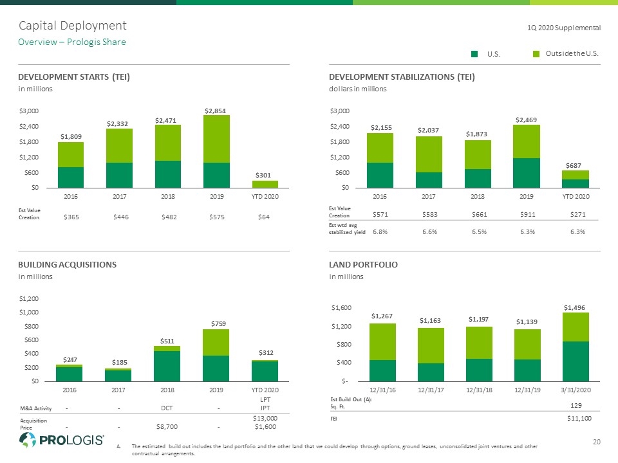
Task: Click the dark green U.S. legend swatch
Action: tap(474, 54)
